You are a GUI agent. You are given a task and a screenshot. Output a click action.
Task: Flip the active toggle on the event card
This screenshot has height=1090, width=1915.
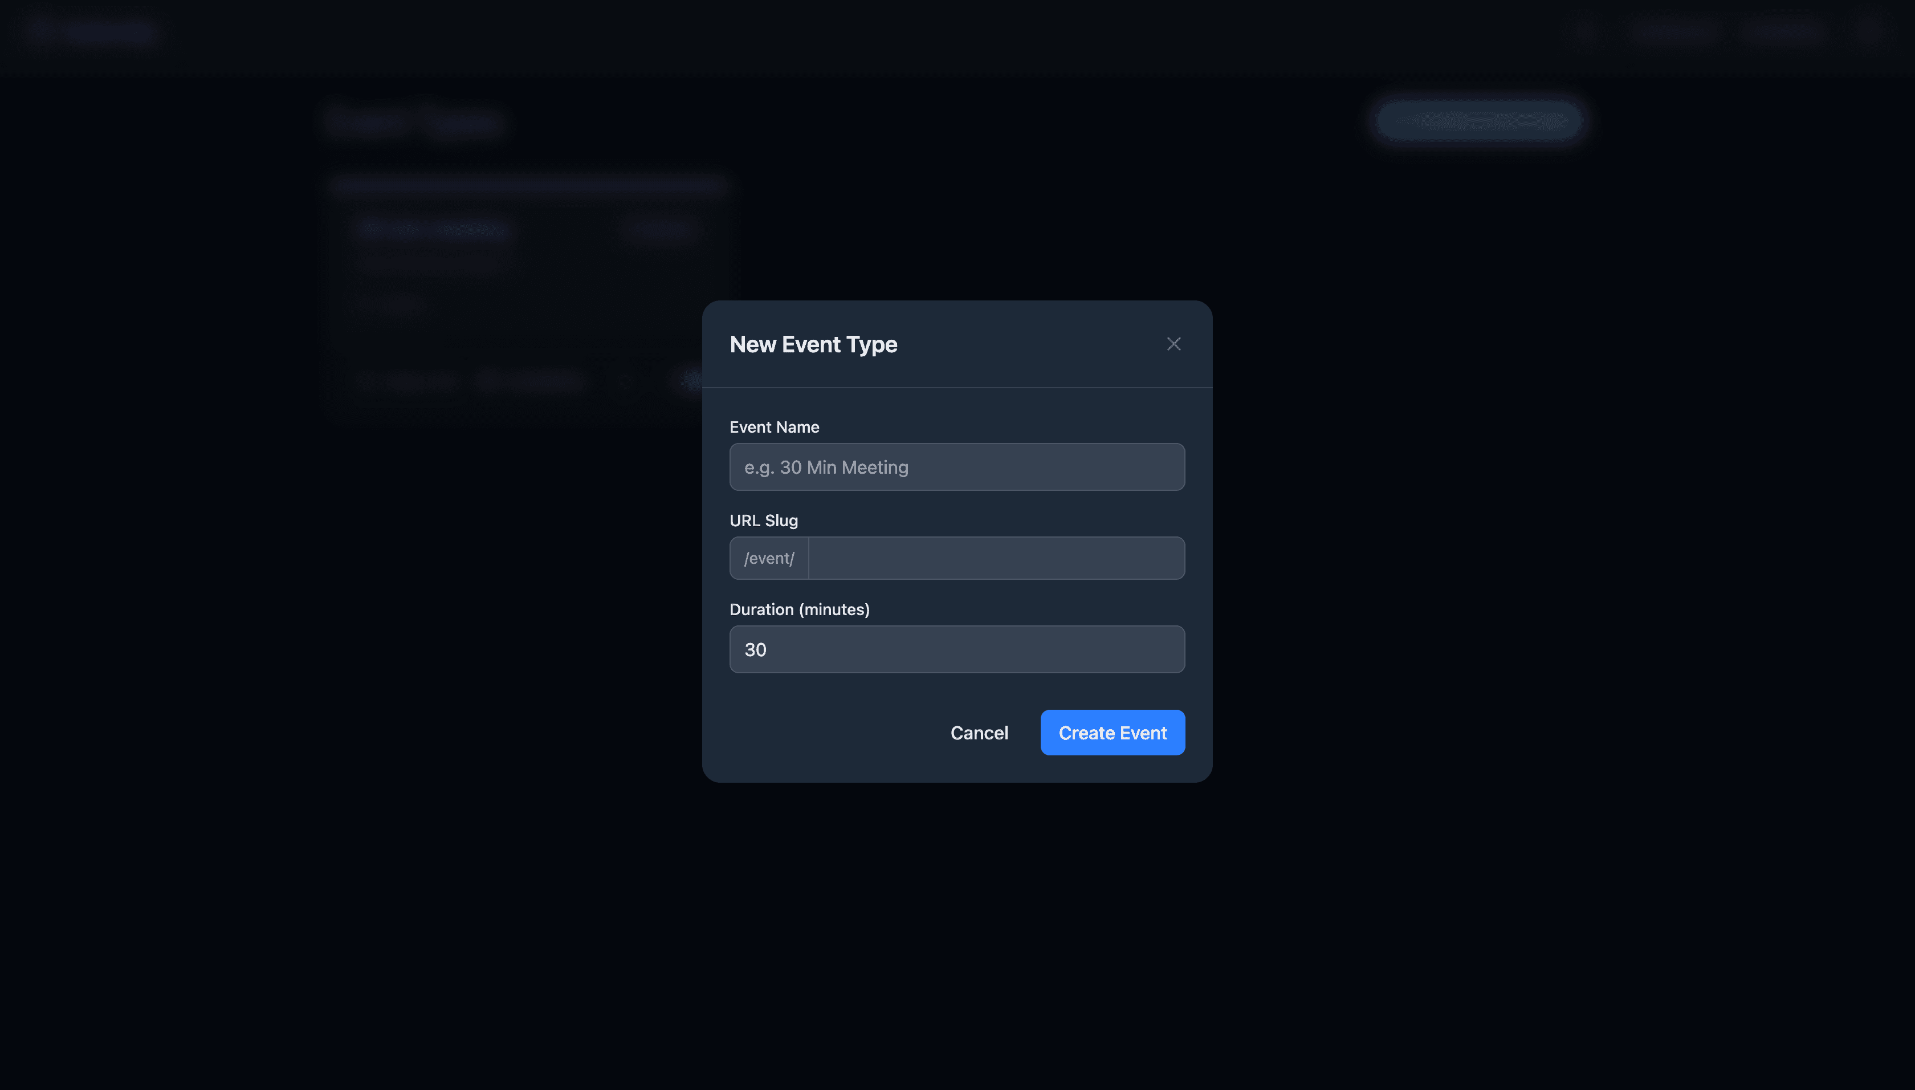[659, 229]
